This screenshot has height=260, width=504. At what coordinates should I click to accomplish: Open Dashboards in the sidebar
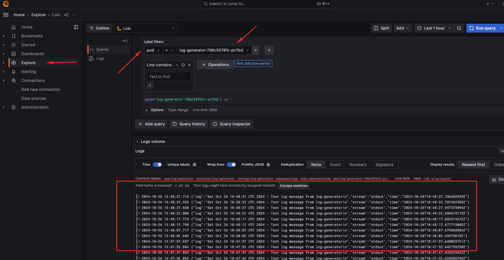pos(32,54)
